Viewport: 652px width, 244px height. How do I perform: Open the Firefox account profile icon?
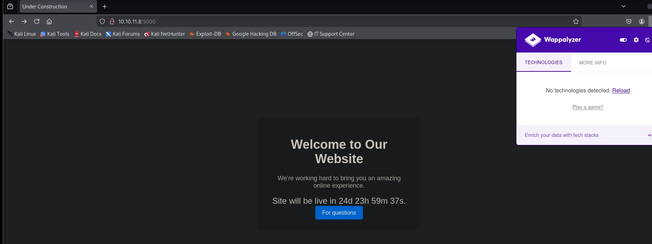click(641, 21)
